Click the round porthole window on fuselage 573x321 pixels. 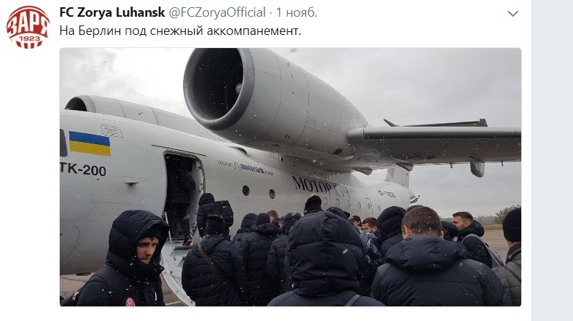[x=246, y=190]
